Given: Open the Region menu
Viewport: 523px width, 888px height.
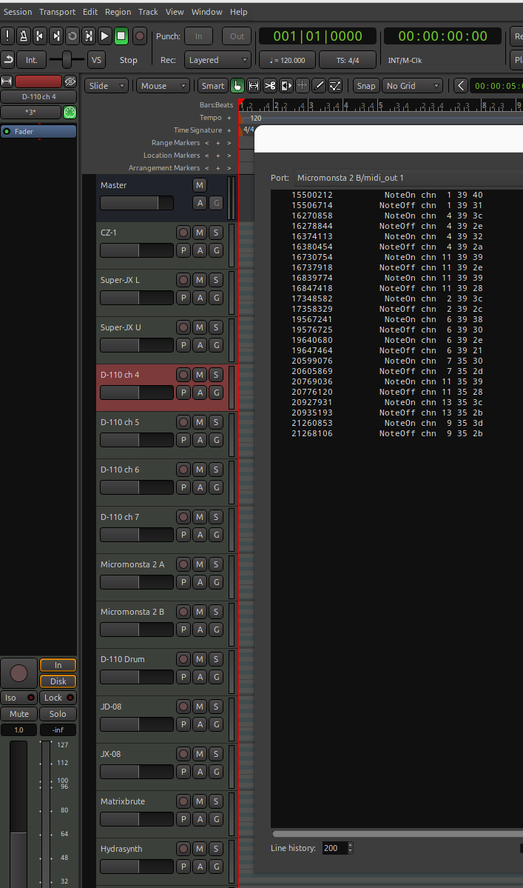Looking at the screenshot, I should [118, 12].
